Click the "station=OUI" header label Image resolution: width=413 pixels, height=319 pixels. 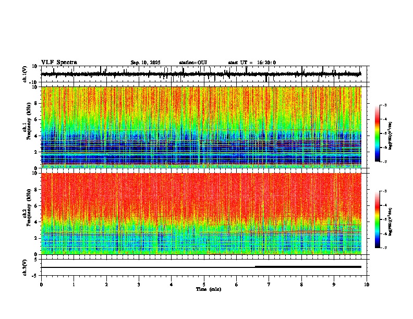[193, 63]
